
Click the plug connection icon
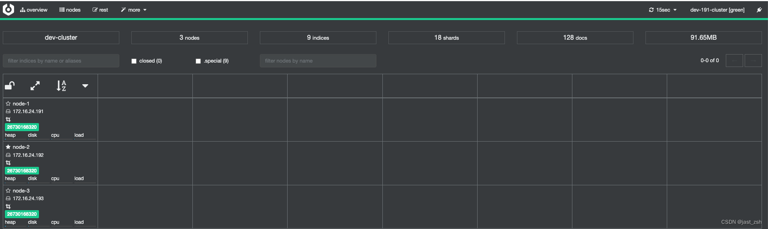759,10
